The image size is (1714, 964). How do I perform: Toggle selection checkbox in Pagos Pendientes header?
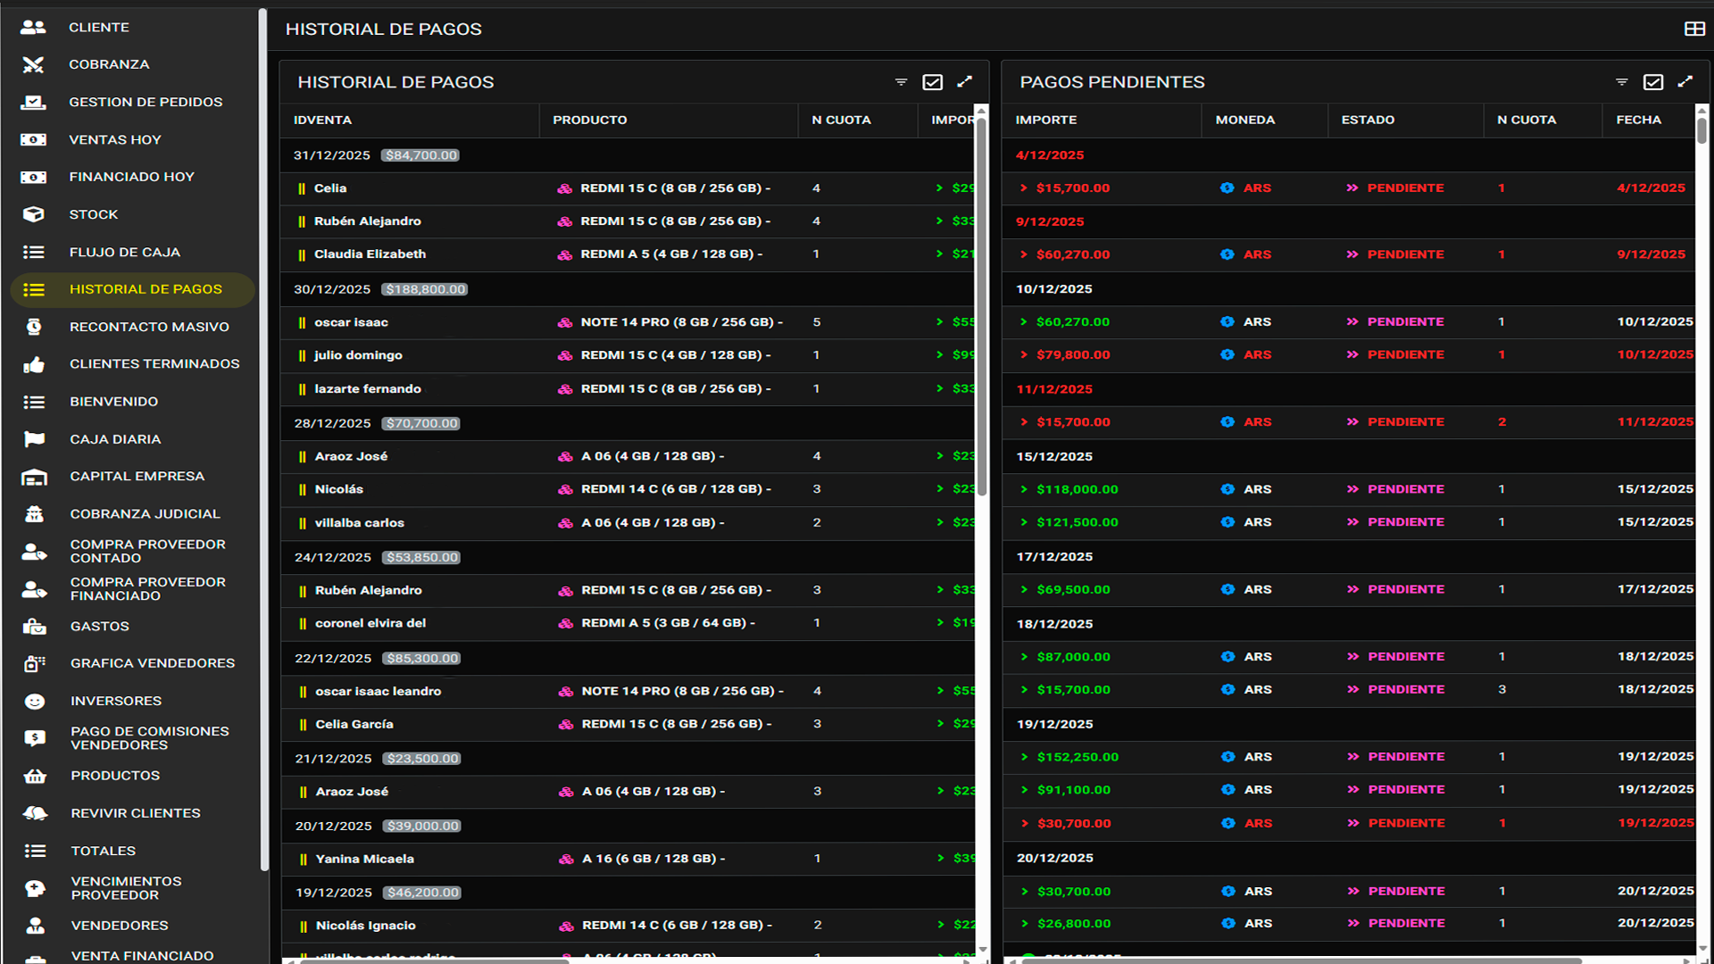(1652, 82)
